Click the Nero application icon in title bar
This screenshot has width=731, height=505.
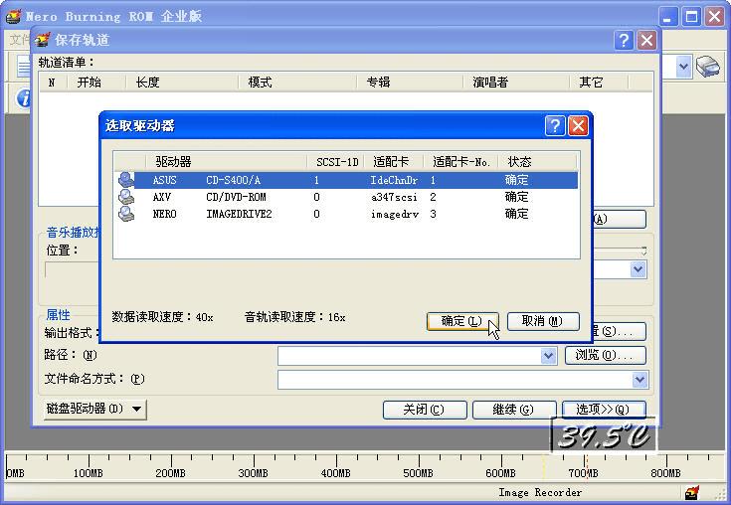tap(14, 16)
